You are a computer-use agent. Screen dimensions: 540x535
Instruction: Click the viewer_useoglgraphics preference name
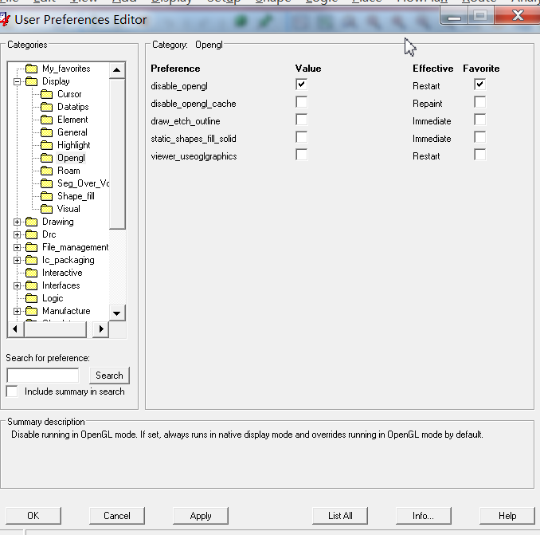coord(194,156)
